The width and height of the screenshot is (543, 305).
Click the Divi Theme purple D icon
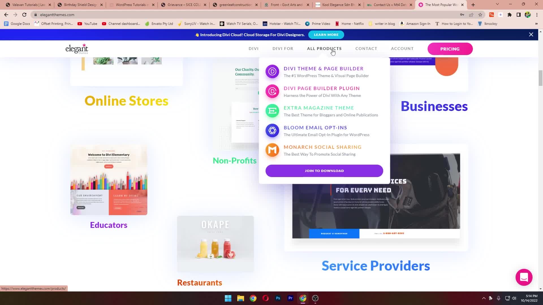point(272,71)
